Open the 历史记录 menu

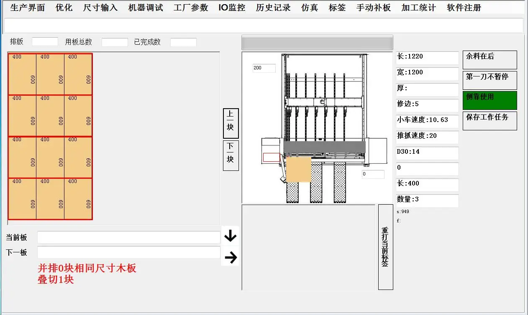click(x=273, y=8)
